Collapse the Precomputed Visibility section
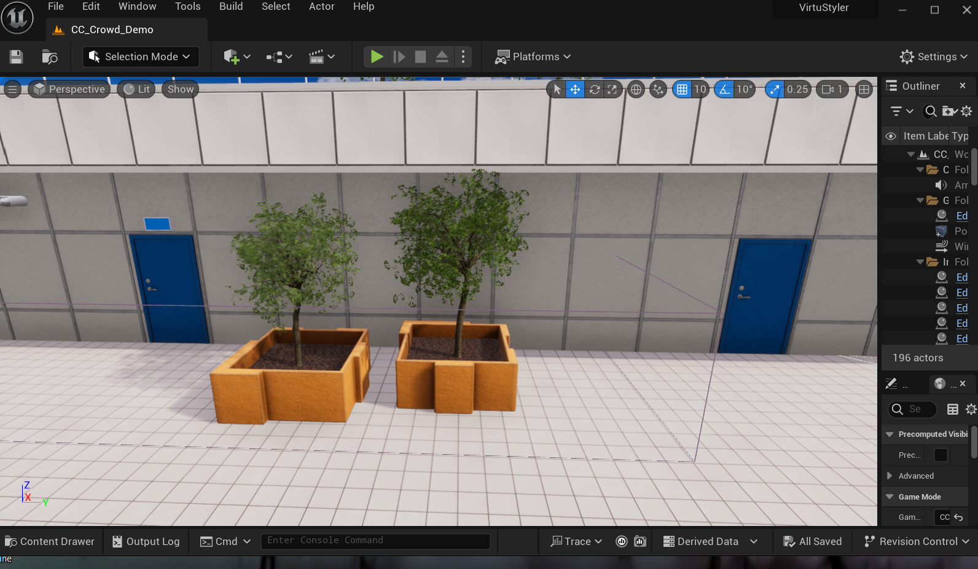This screenshot has height=569, width=978. [890, 434]
